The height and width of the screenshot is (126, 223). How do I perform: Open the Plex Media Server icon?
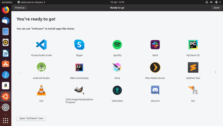click(155, 67)
